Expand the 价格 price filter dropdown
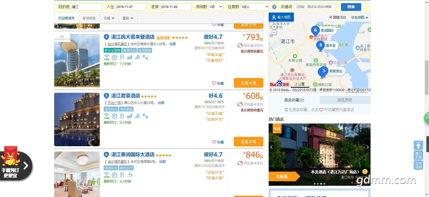This screenshot has width=429, height=197. pos(109,18)
